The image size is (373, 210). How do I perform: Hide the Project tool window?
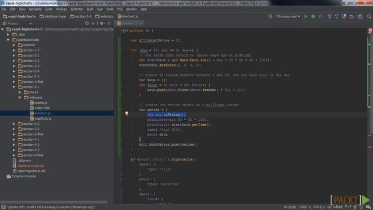[x=110, y=23]
